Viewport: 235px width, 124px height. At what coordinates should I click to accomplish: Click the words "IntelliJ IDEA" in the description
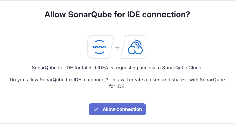95,68
